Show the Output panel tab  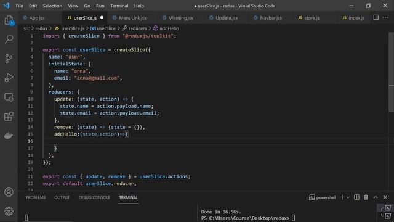(x=62, y=197)
